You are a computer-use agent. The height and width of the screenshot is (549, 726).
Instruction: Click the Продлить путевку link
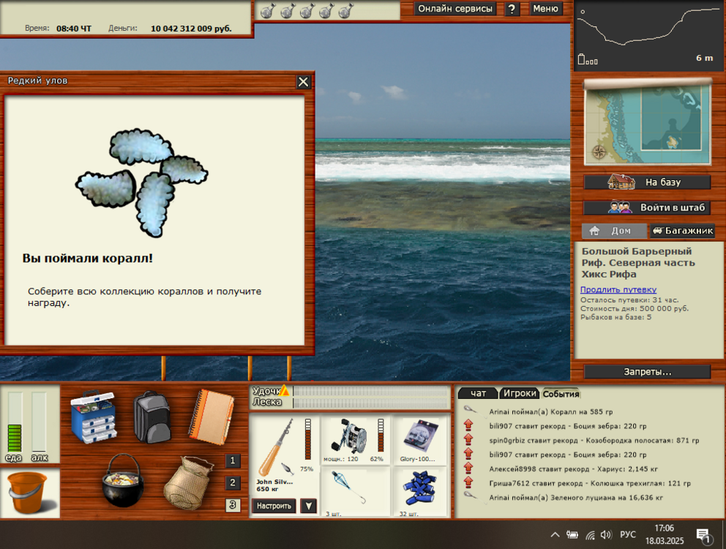pos(618,290)
